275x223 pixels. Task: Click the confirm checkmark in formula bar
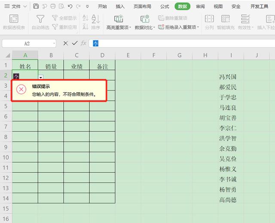(75, 43)
